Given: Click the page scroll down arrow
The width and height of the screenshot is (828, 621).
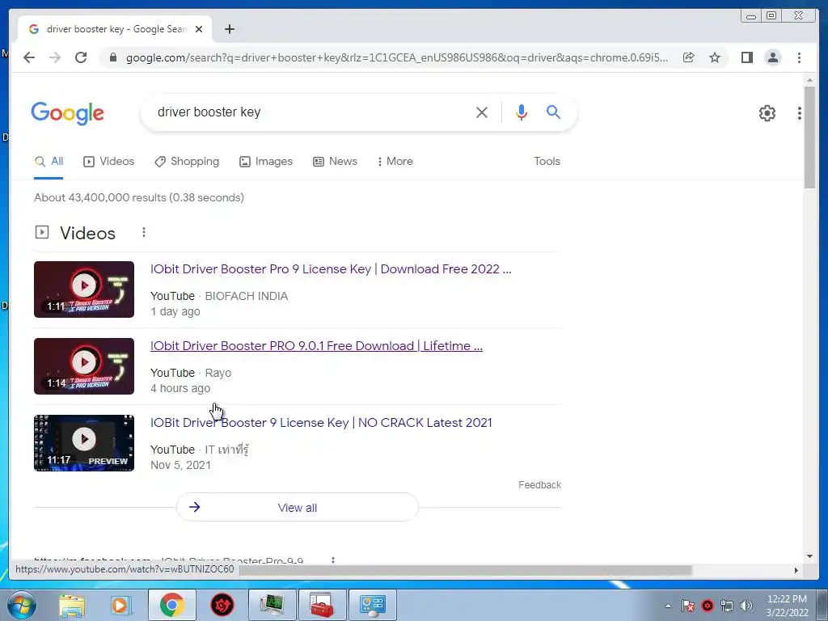Looking at the screenshot, I should [x=809, y=556].
